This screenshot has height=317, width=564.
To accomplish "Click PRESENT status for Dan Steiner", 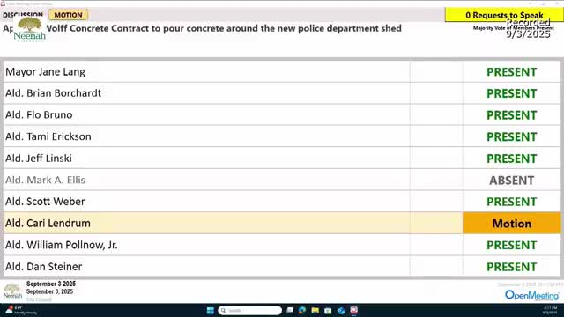I will click(x=511, y=267).
